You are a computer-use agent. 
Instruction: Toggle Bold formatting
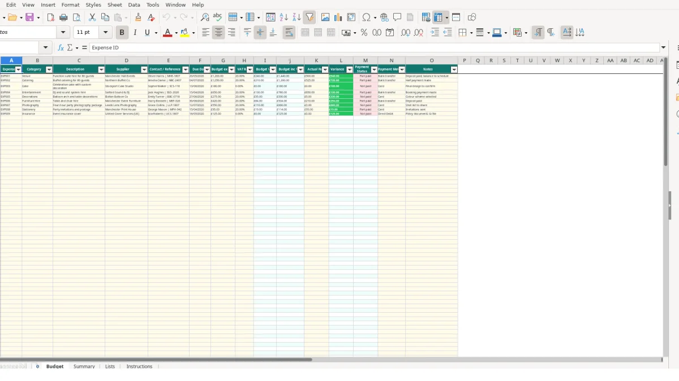click(x=122, y=33)
